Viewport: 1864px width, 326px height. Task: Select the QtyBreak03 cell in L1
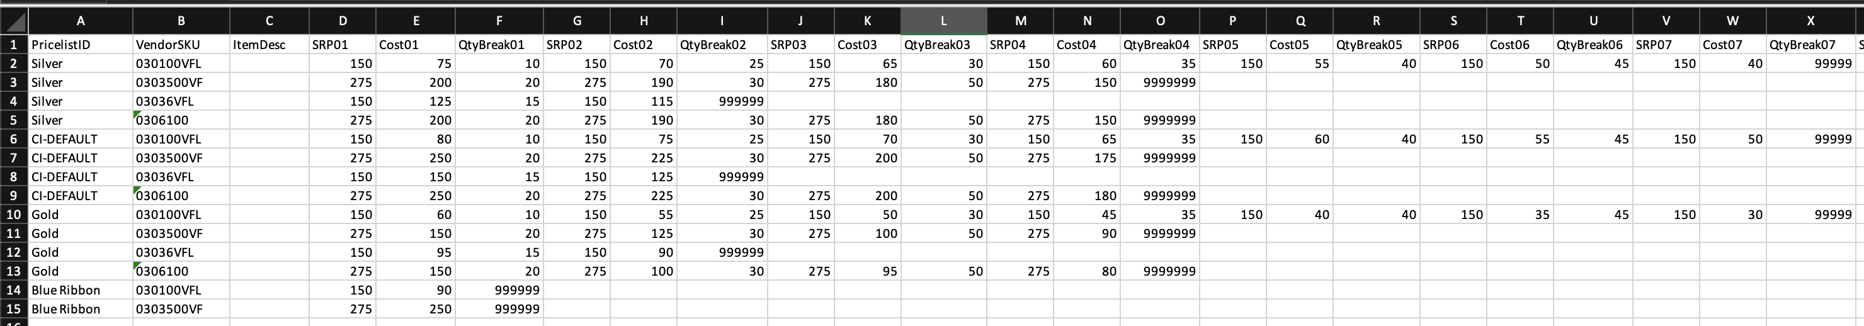click(x=943, y=45)
